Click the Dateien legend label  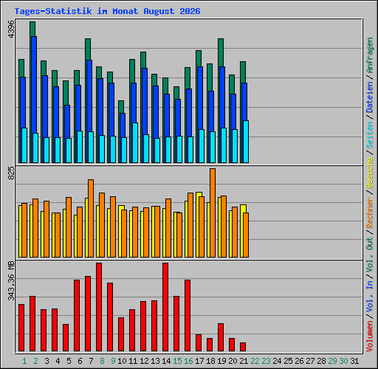coord(369,97)
